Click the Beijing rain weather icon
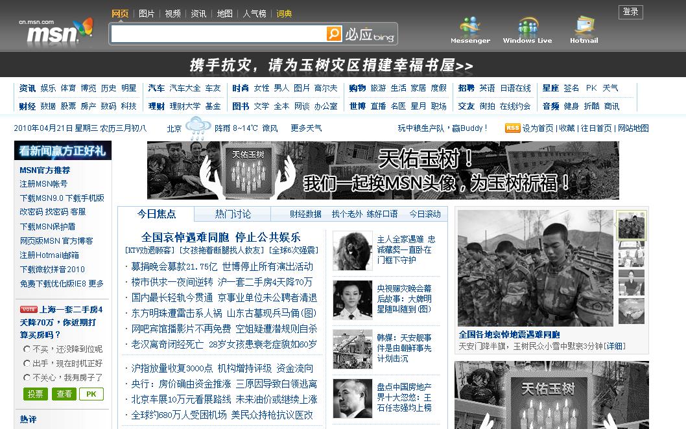The width and height of the screenshot is (686, 429). [x=198, y=128]
